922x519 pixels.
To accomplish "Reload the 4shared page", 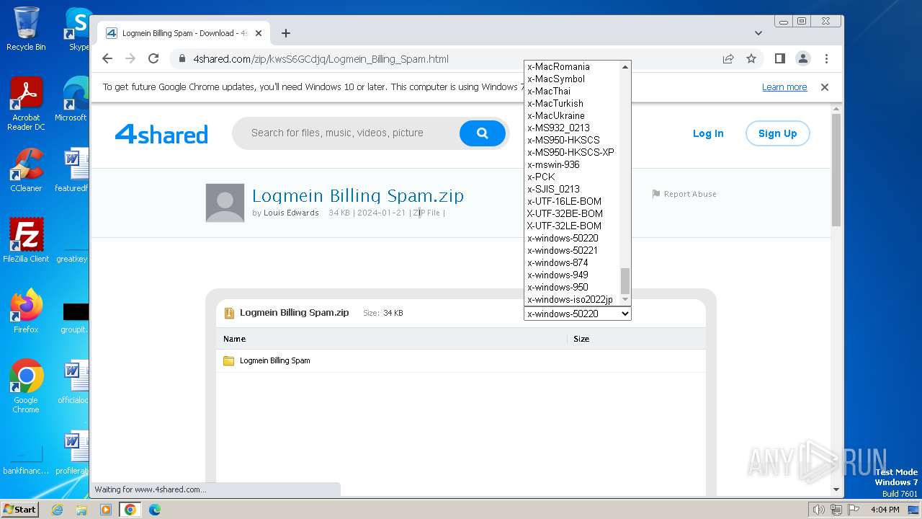I will coord(153,58).
